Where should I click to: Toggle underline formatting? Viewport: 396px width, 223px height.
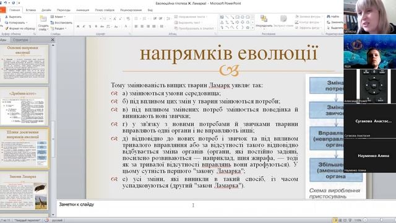coord(90,27)
